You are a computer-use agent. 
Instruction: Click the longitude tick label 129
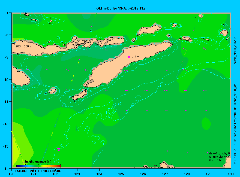[x=209, y=174]
